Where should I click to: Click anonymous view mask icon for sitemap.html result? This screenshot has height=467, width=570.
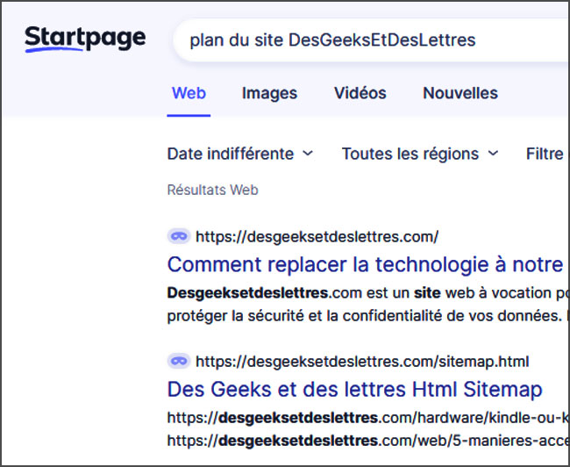[x=179, y=362]
